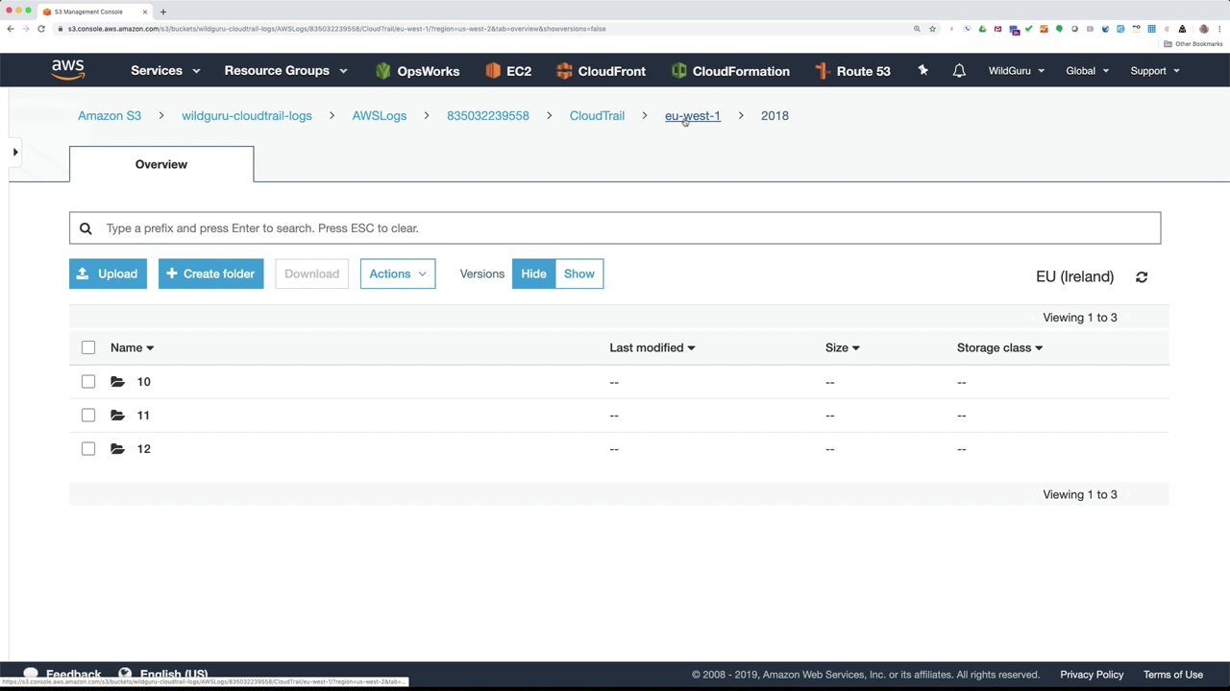Open folder 11

[x=143, y=416]
